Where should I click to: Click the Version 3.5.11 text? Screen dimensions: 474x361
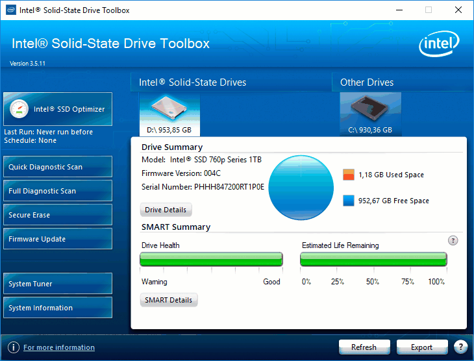pos(27,64)
